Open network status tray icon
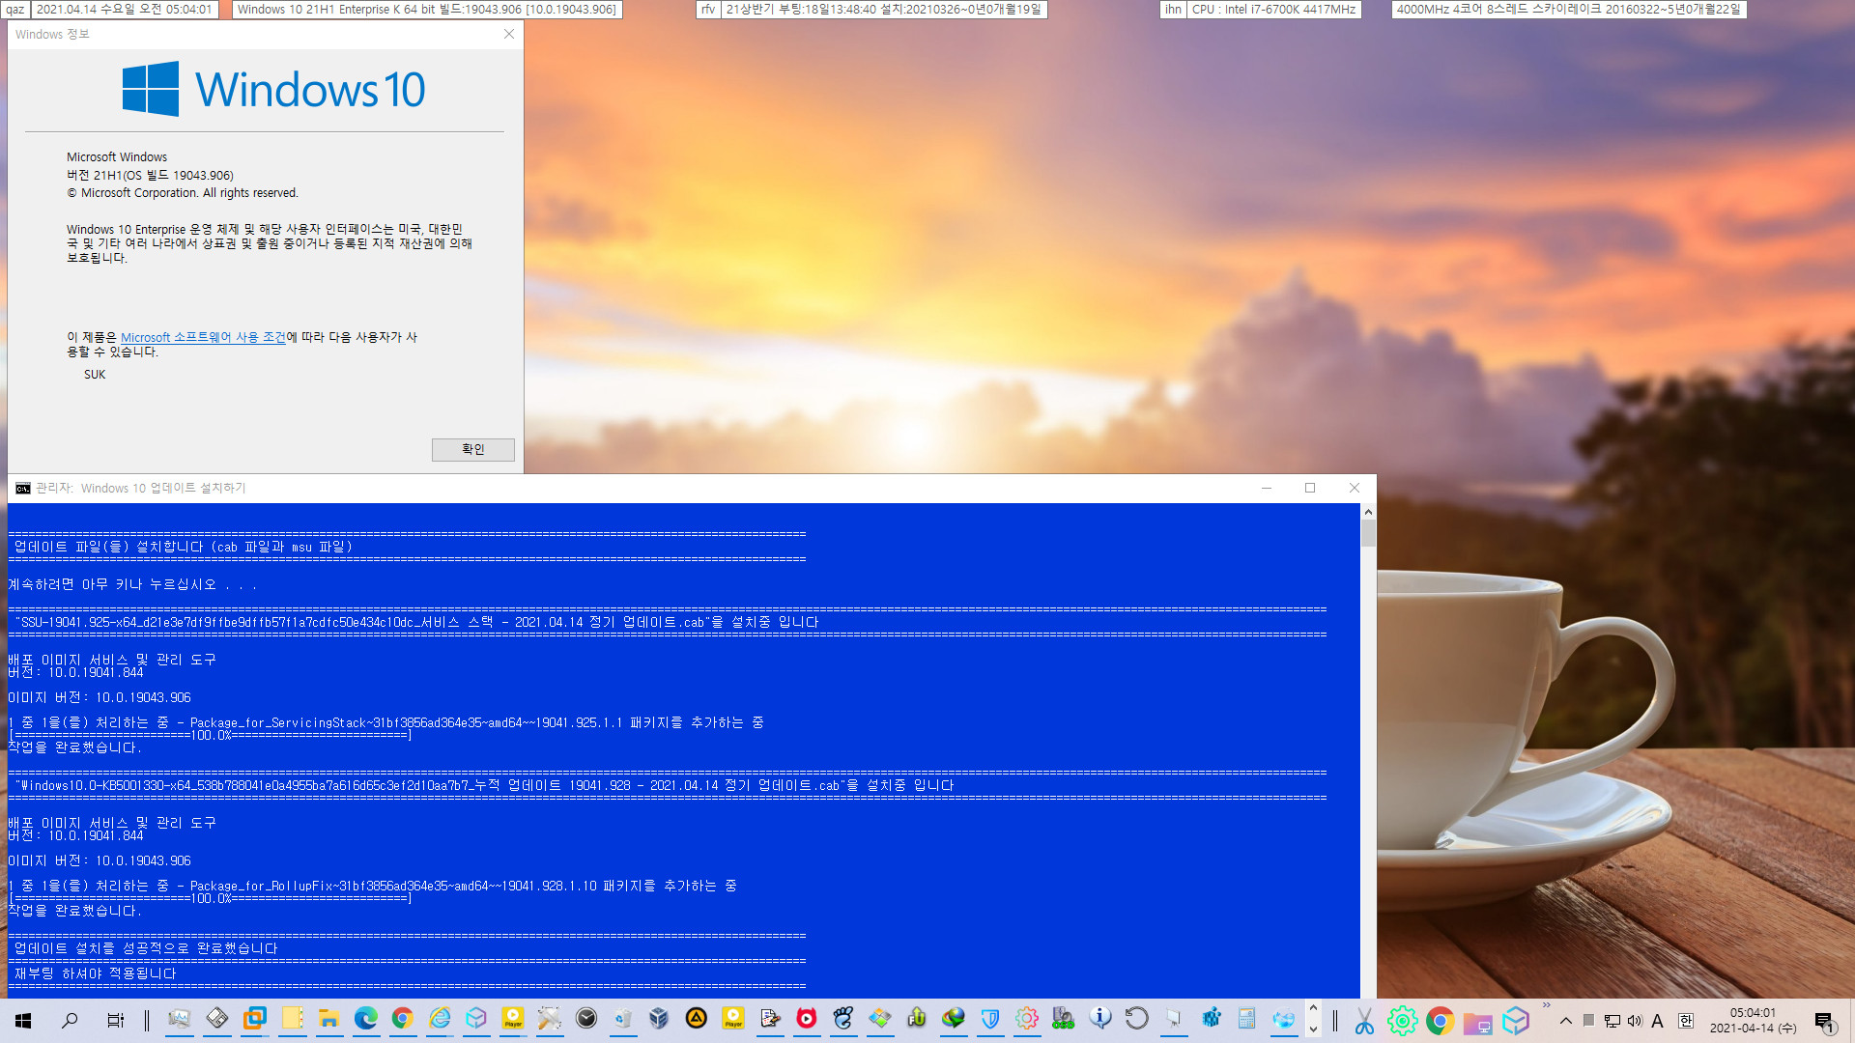 1612,1021
